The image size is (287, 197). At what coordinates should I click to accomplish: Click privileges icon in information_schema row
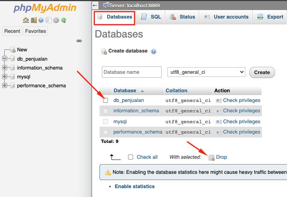(x=219, y=111)
